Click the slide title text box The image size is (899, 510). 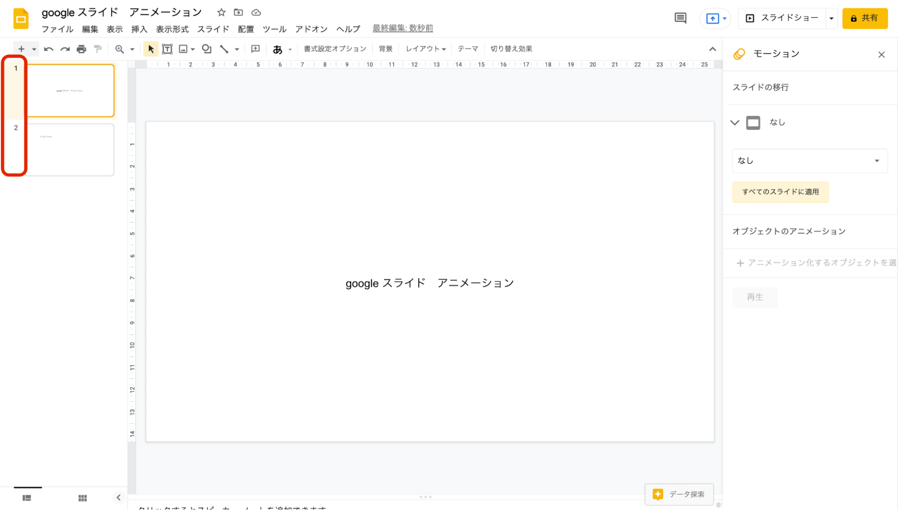click(x=430, y=283)
